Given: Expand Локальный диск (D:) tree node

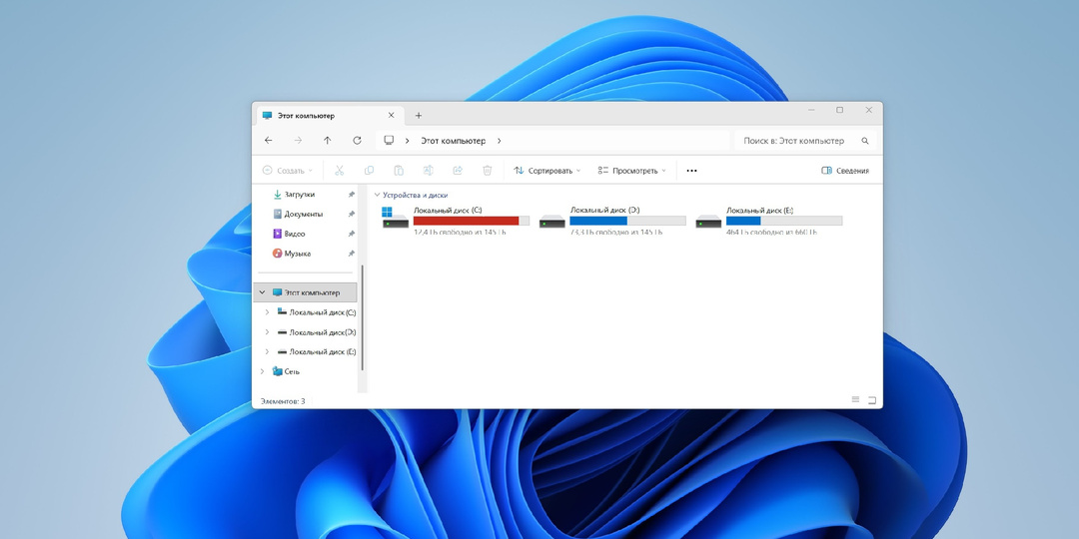Looking at the screenshot, I should pyautogui.click(x=267, y=332).
